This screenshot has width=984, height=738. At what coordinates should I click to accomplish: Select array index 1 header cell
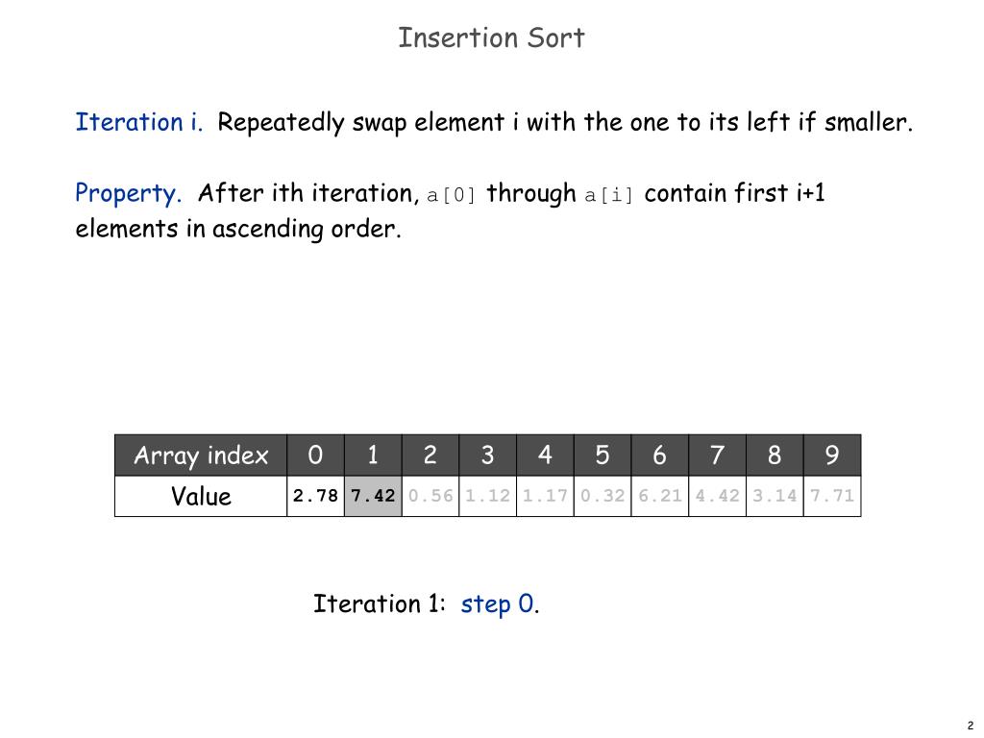[x=374, y=455]
